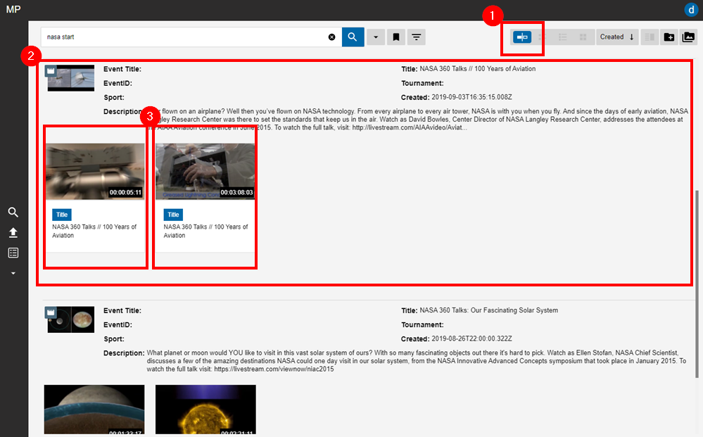
Task: Click in the 'nasa start' search field
Action: (183, 37)
